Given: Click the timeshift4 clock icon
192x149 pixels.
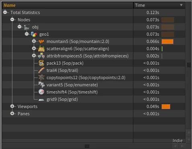Looking at the screenshot, I should tap(41, 92).
